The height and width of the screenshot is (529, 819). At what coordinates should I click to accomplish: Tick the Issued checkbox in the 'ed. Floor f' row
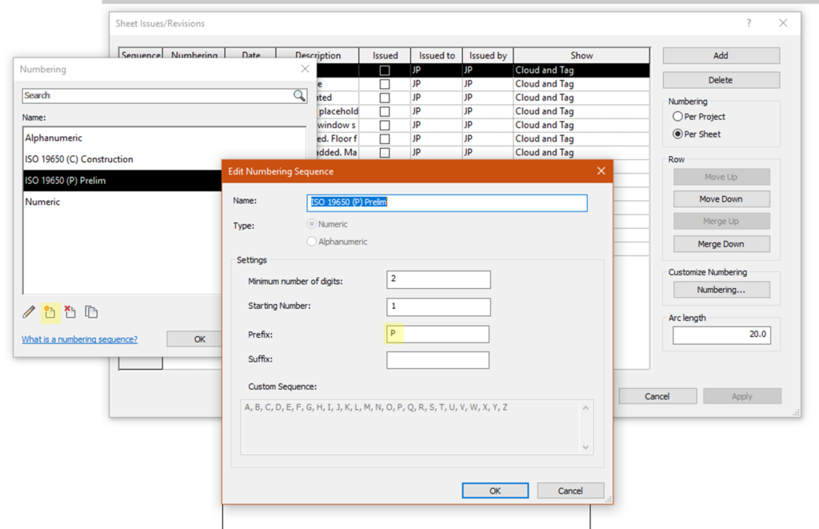pos(385,139)
